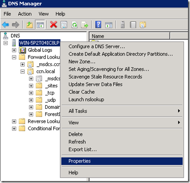Expand the Domain folder node

click(31, 107)
